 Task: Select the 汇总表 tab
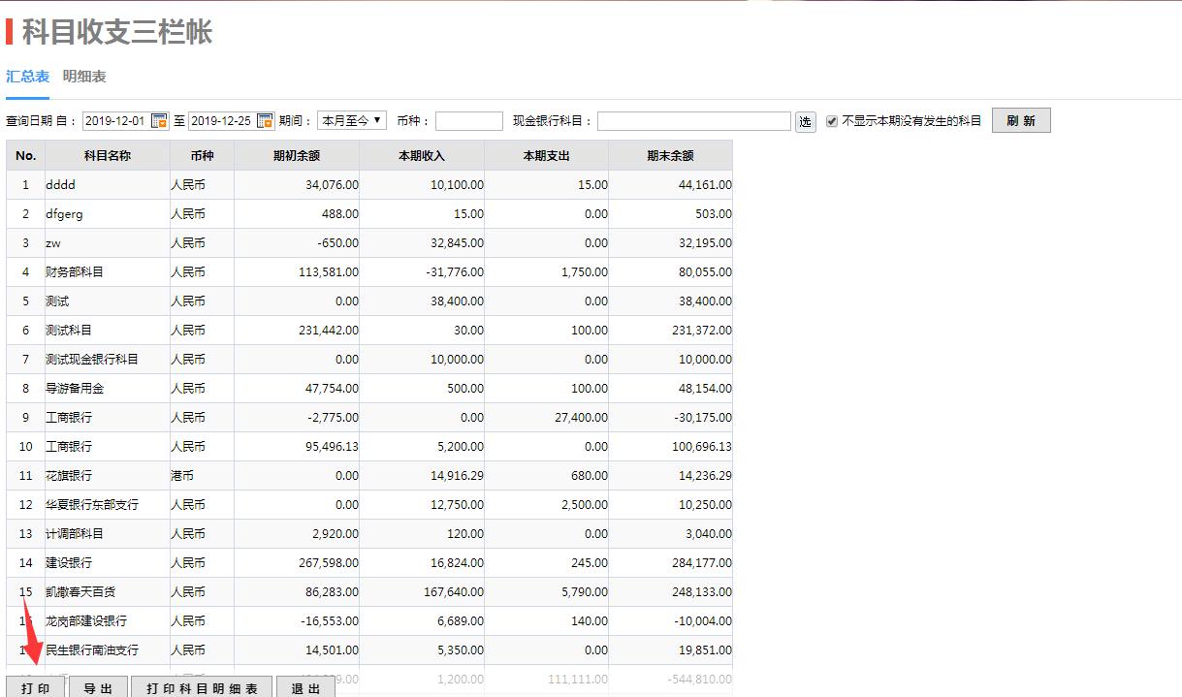tap(27, 77)
